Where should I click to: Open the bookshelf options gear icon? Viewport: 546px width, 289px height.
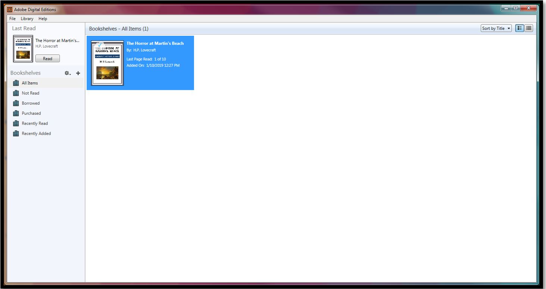(67, 73)
